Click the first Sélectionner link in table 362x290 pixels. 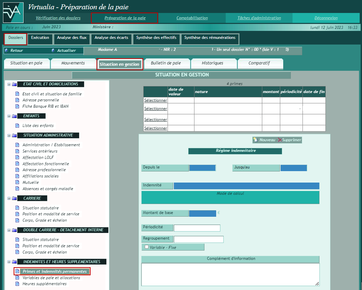[x=155, y=100]
